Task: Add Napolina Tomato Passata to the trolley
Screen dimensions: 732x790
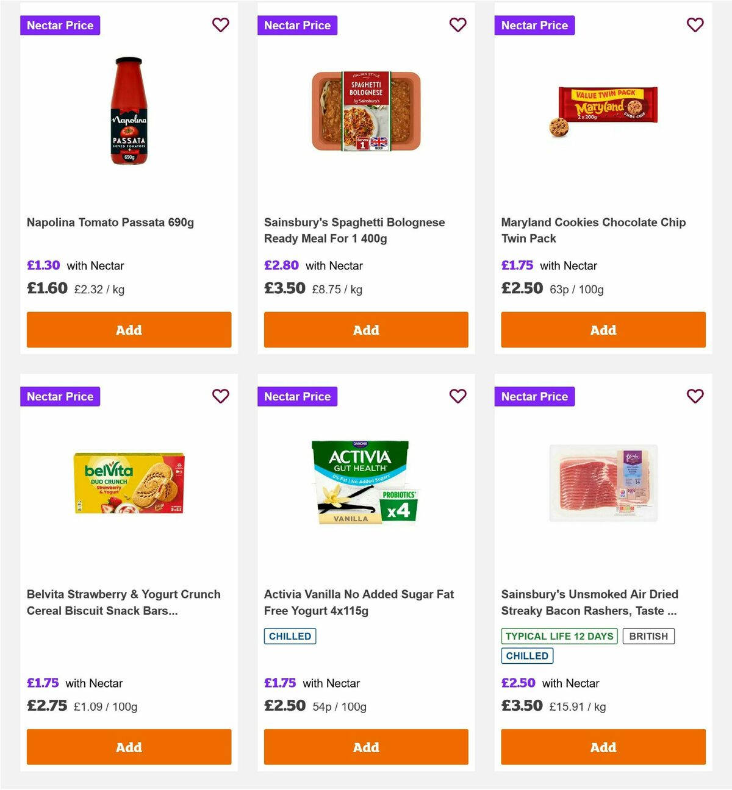Action: point(129,330)
